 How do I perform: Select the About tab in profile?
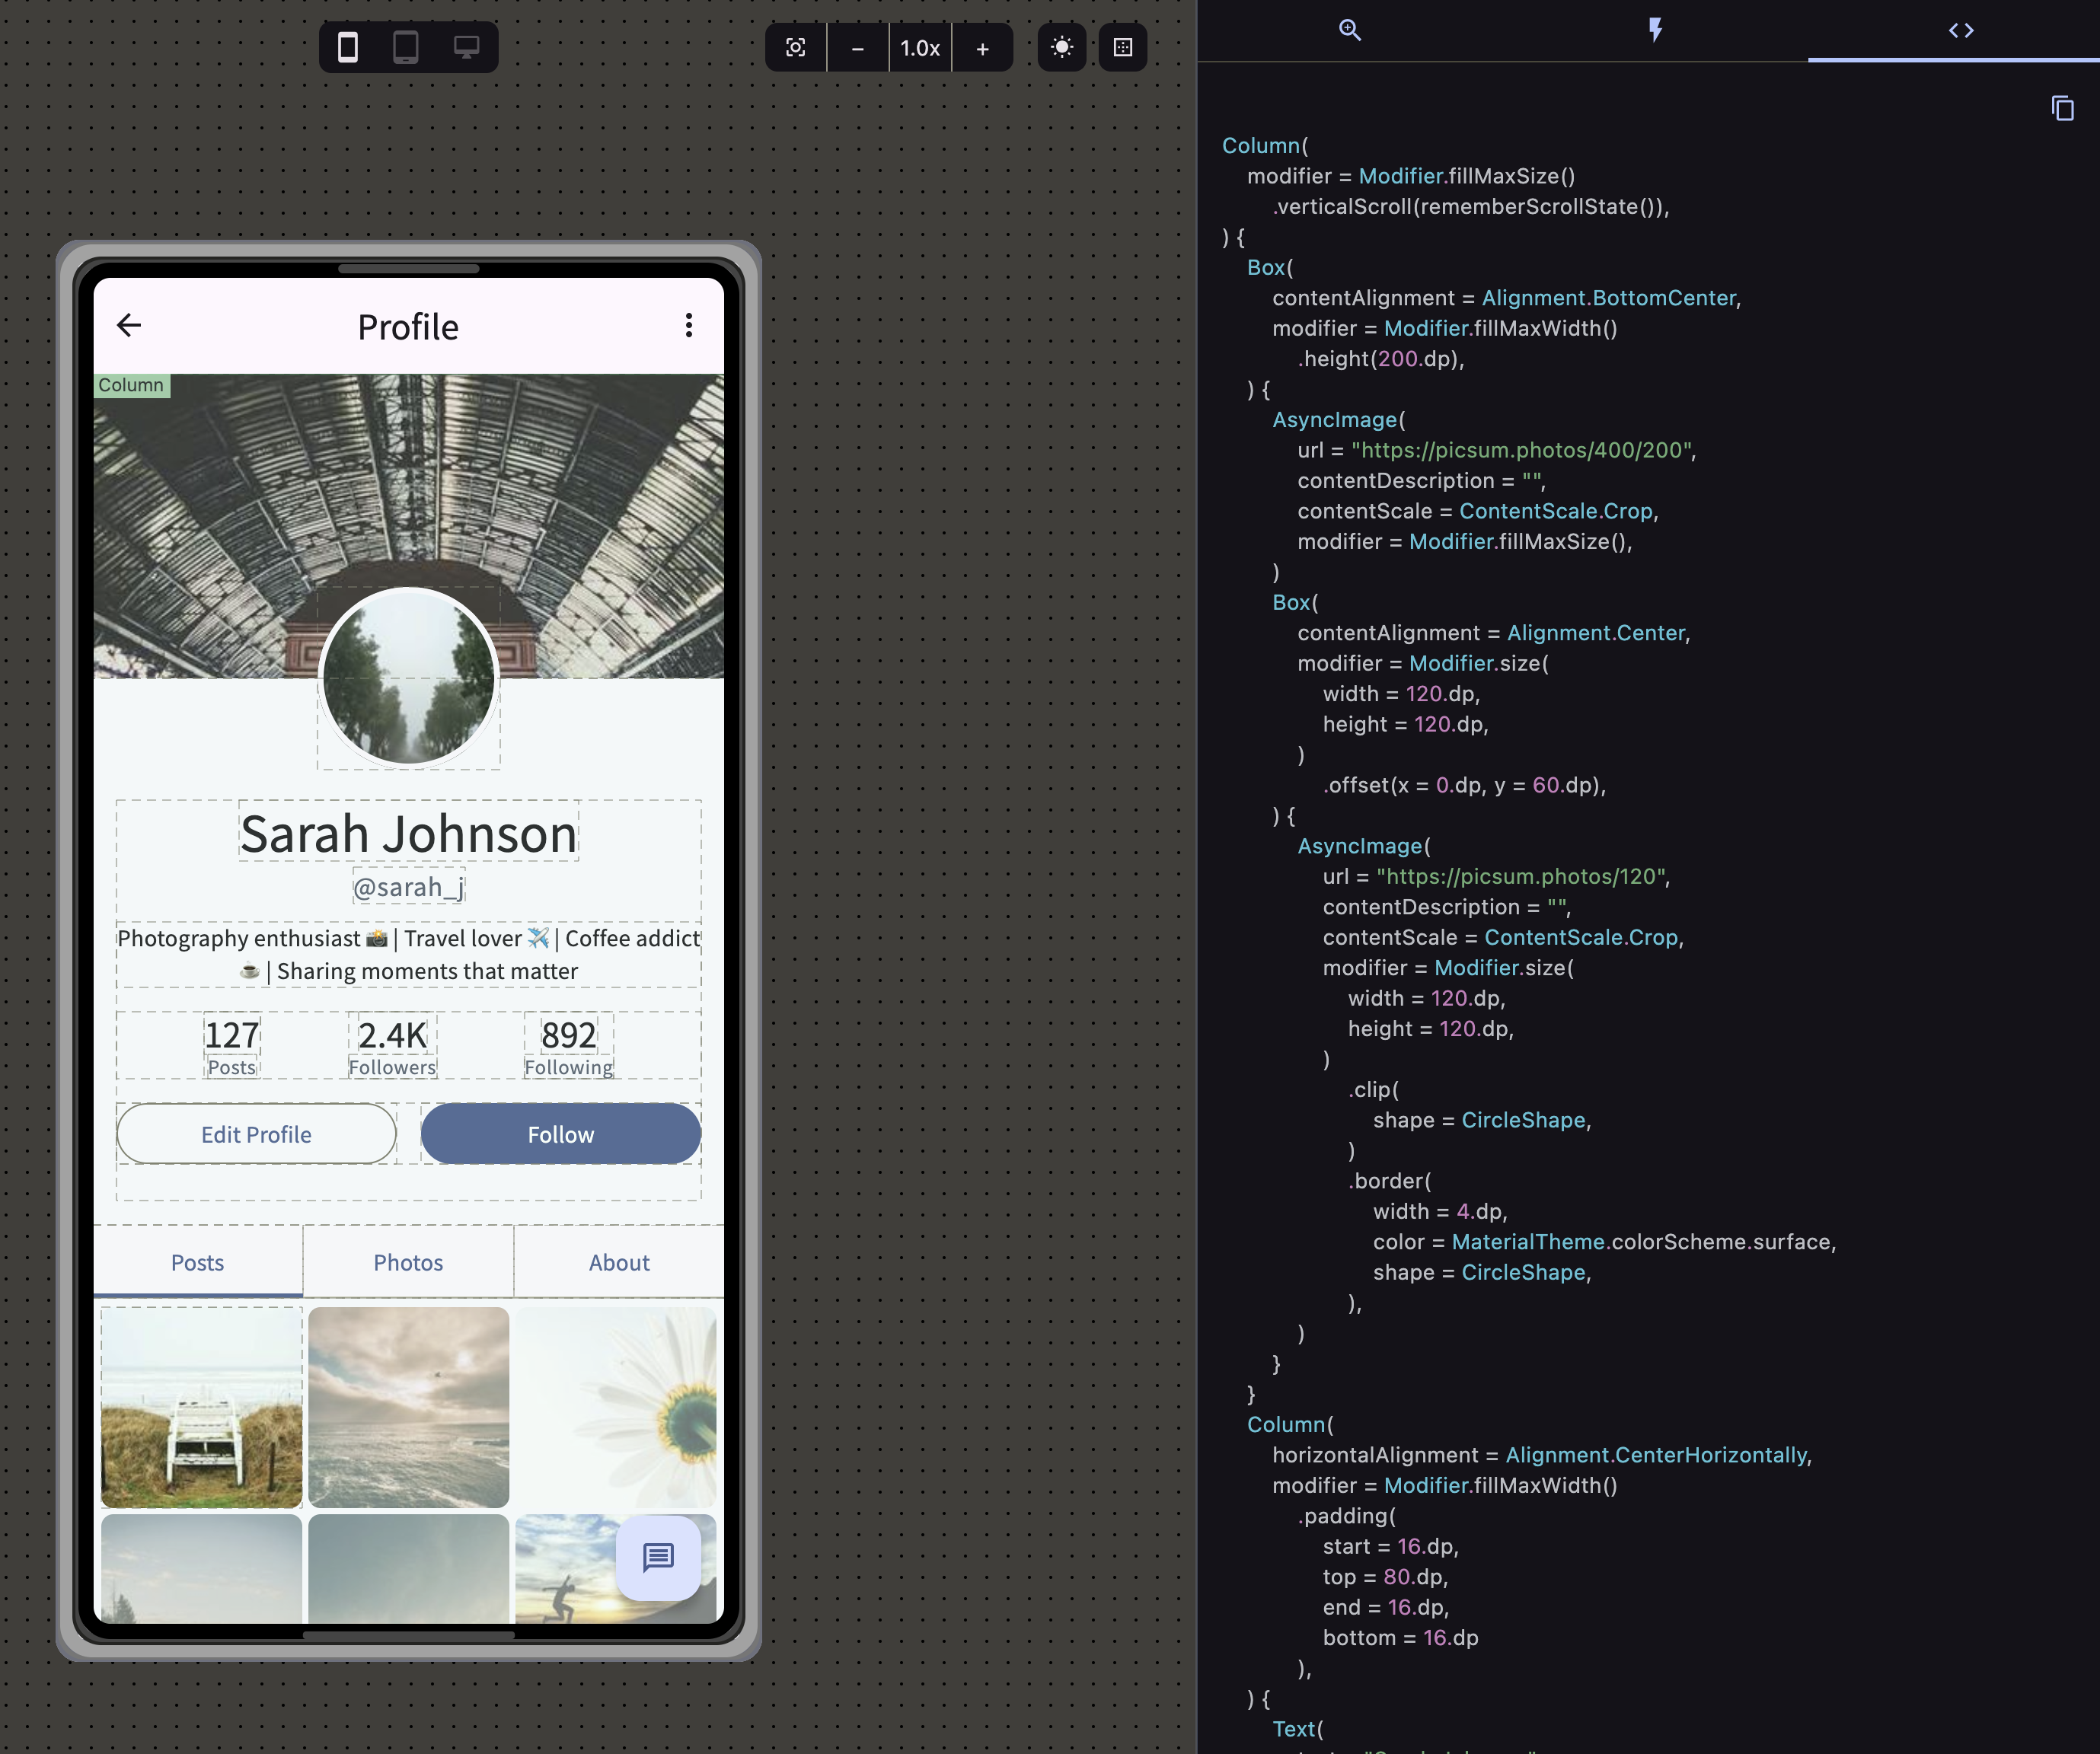click(619, 1262)
